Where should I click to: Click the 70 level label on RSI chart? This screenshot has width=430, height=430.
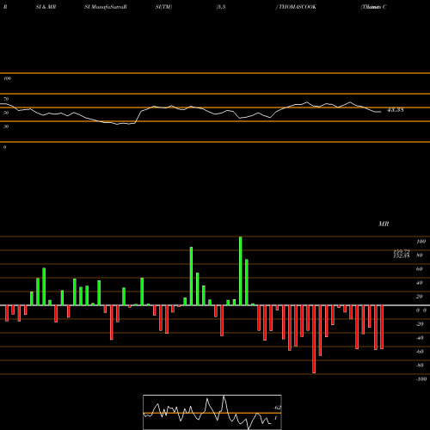6,99
